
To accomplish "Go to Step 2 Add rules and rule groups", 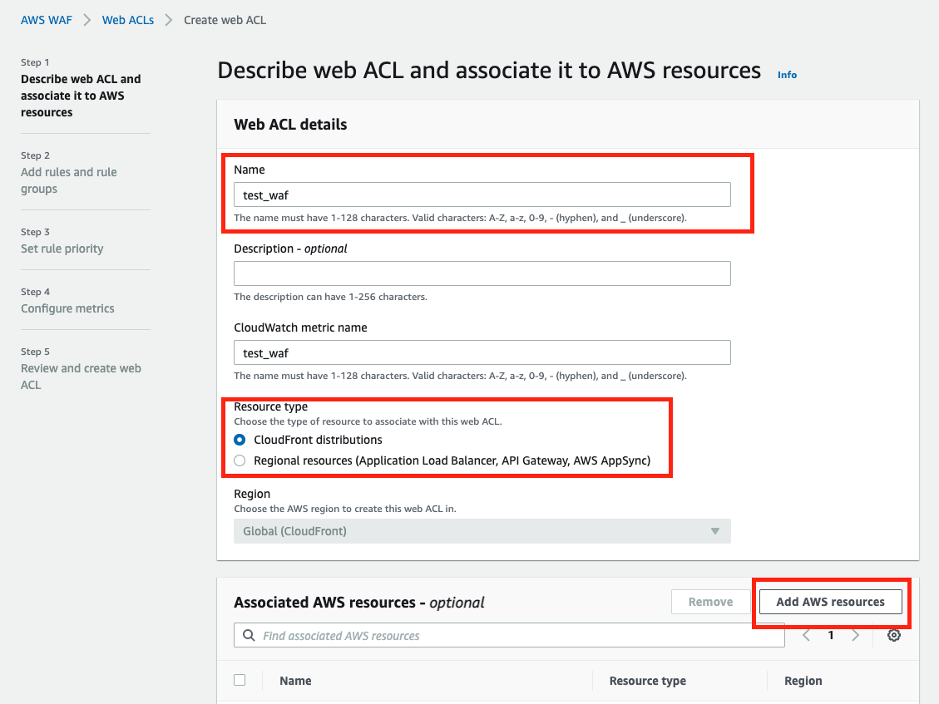I will (x=69, y=180).
